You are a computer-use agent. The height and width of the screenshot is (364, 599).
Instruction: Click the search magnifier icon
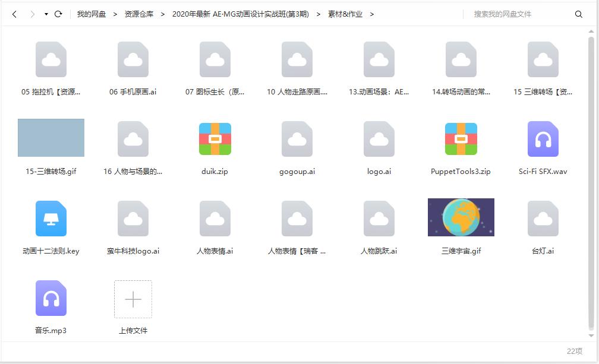pyautogui.click(x=579, y=14)
